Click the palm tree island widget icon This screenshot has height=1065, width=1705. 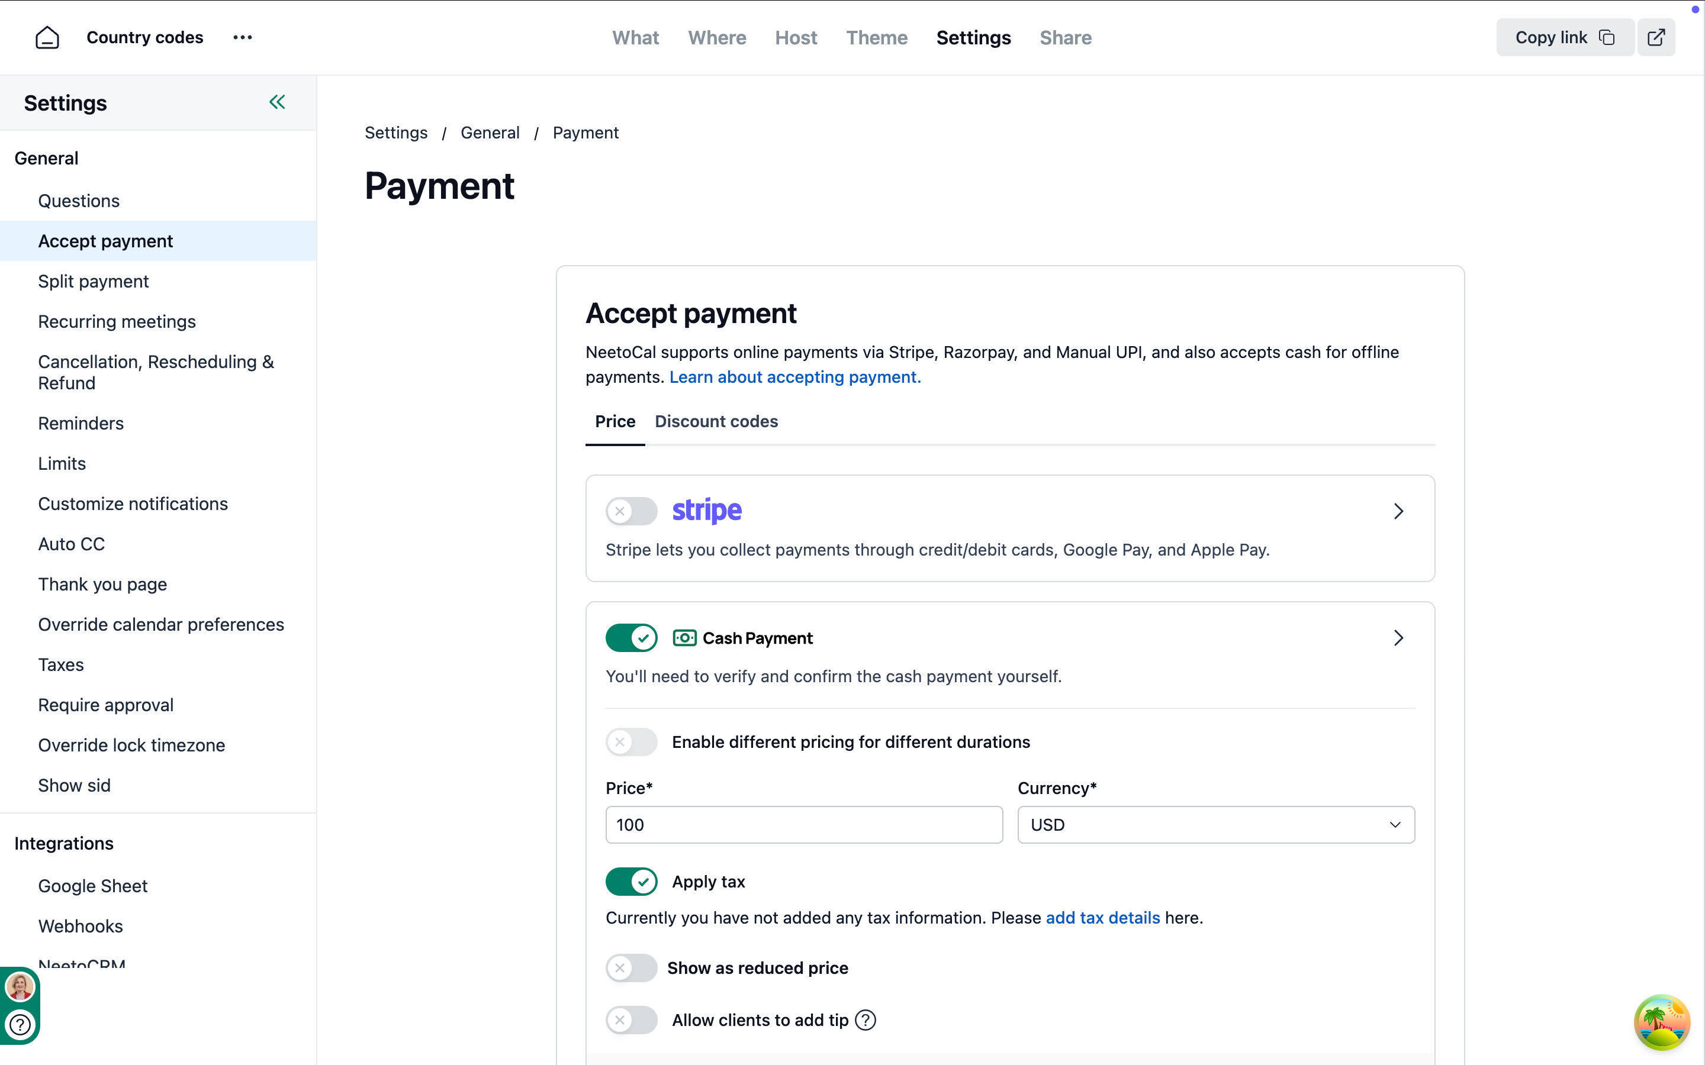pyautogui.click(x=1661, y=1022)
